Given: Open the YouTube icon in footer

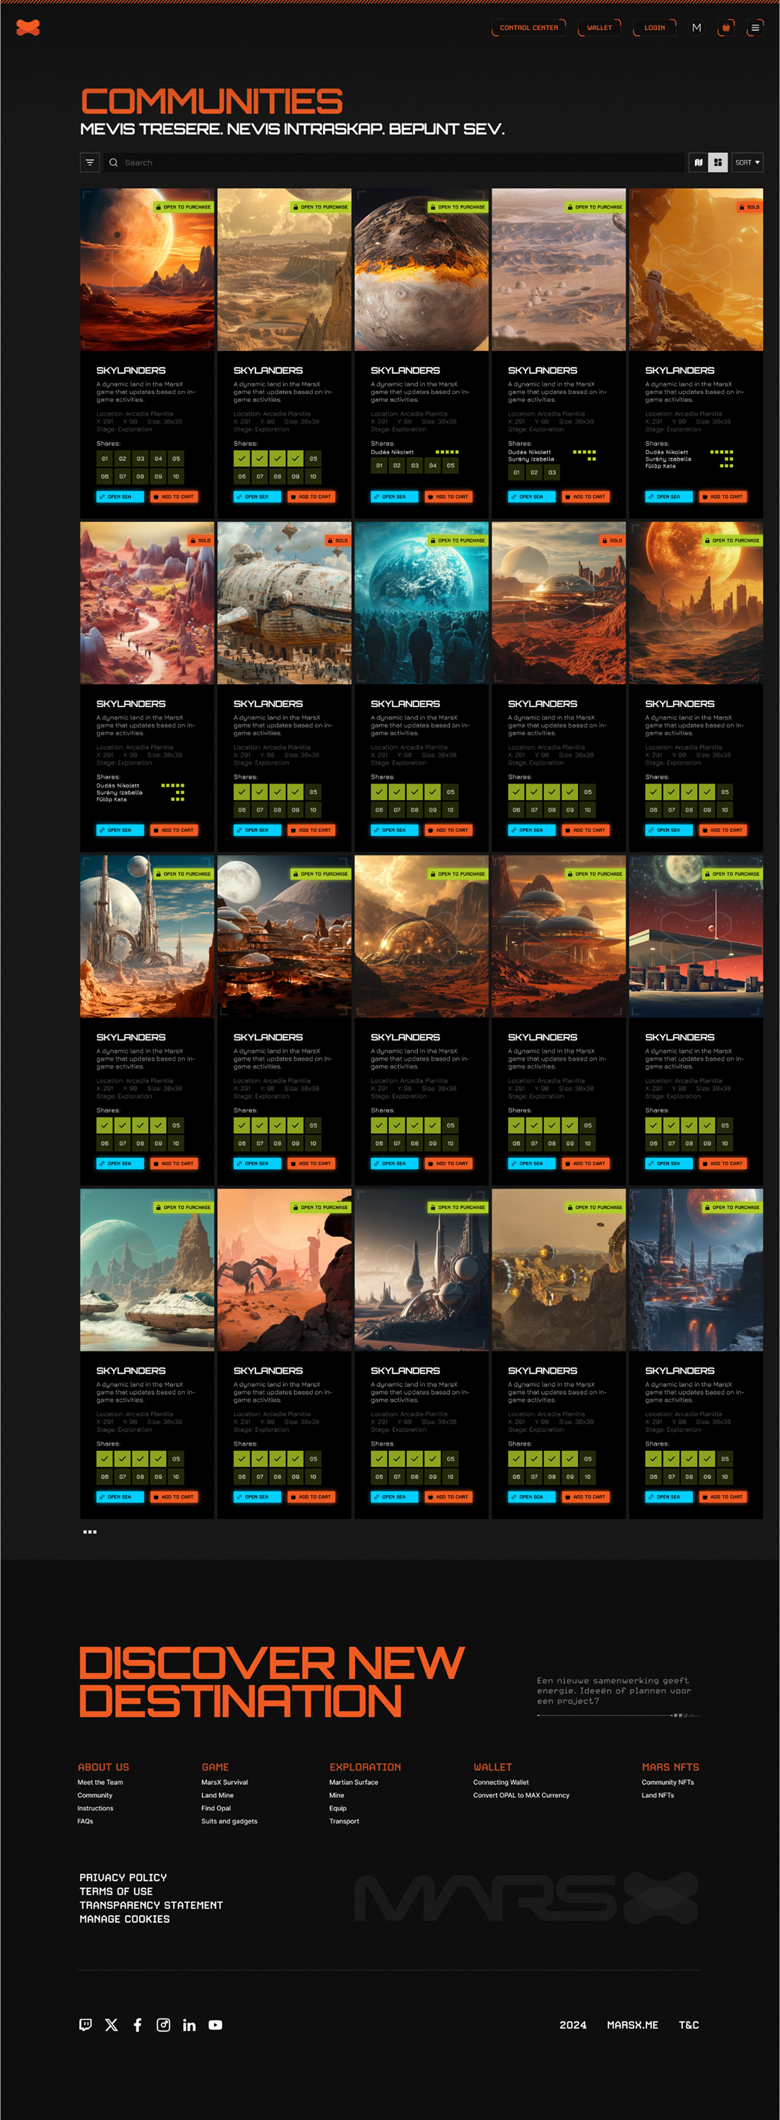Looking at the screenshot, I should (x=216, y=2024).
